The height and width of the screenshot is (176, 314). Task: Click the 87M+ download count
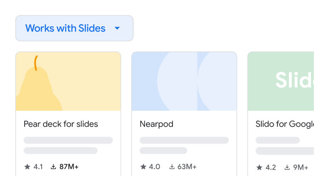69,167
